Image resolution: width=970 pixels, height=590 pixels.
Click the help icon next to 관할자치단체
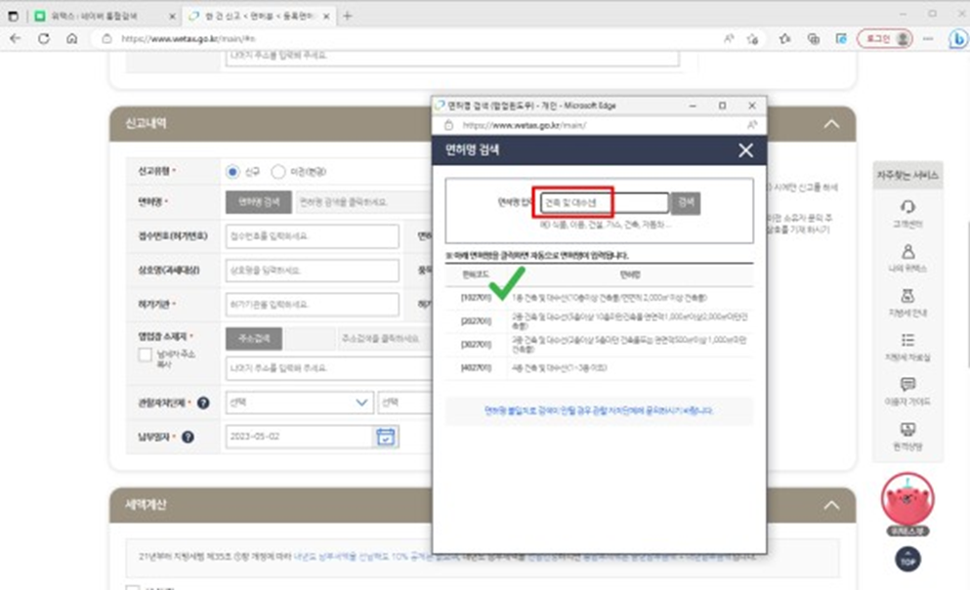pos(203,402)
